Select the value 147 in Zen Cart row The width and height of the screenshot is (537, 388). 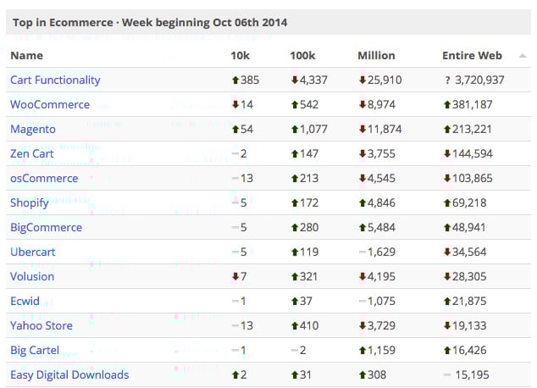click(x=309, y=154)
